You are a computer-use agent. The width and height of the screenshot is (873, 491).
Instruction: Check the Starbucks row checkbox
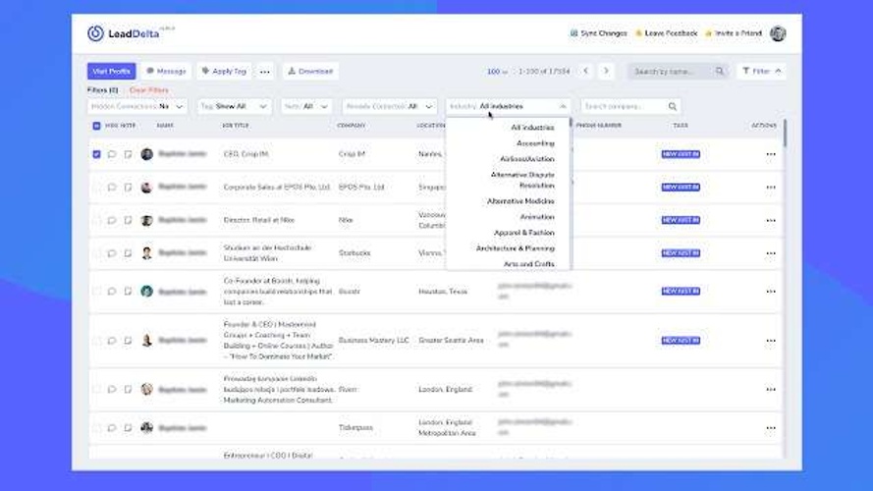tap(97, 253)
